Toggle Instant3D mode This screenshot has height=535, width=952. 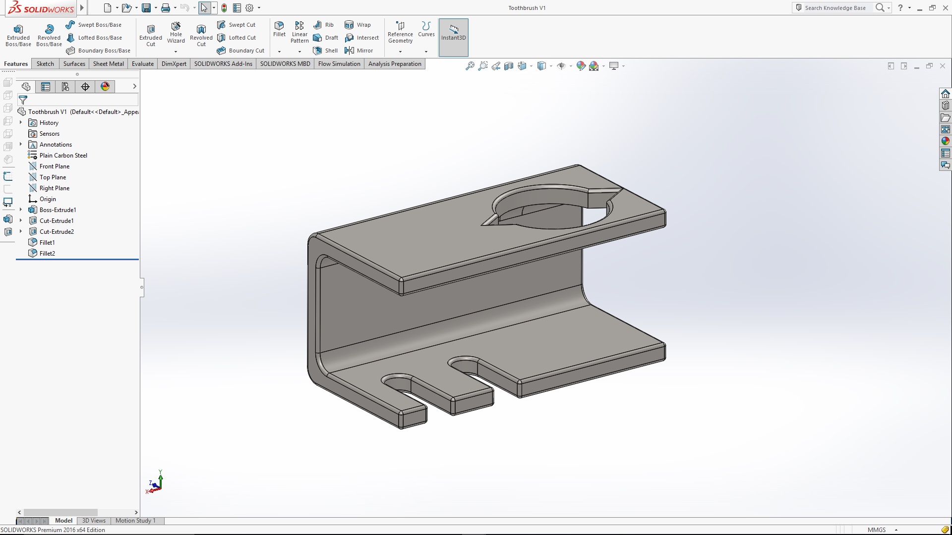(454, 37)
